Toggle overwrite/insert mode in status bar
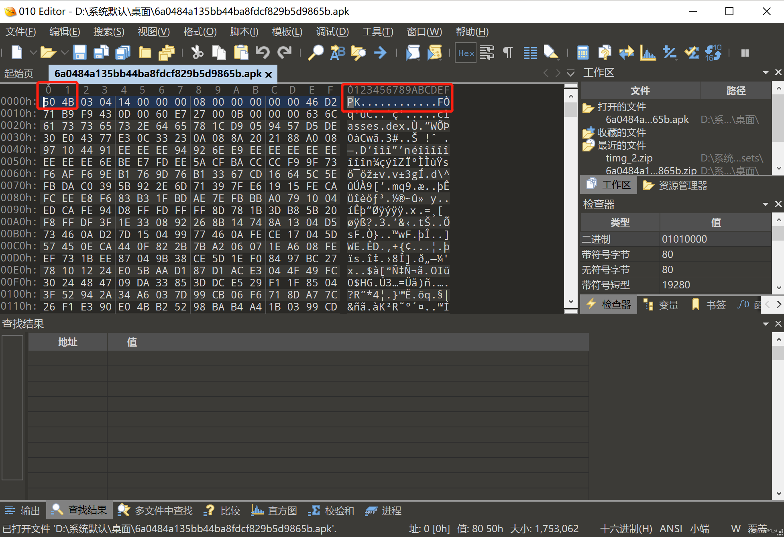 click(757, 529)
